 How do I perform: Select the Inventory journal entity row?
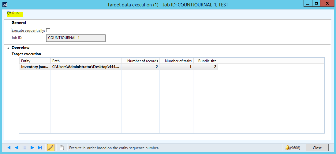(35, 67)
